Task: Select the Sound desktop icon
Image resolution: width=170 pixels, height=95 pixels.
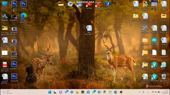Action: pyautogui.click(x=70, y=5)
